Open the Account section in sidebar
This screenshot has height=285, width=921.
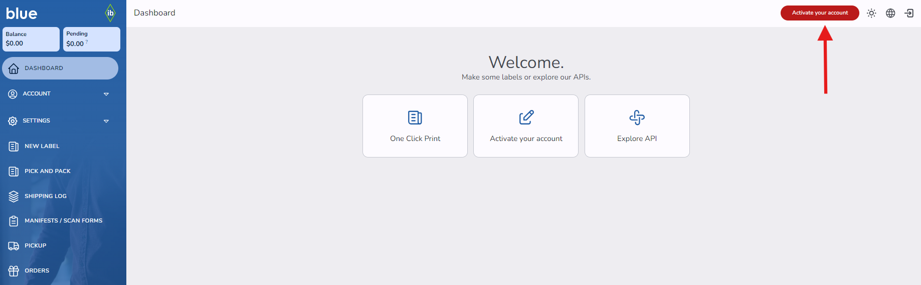pos(37,94)
